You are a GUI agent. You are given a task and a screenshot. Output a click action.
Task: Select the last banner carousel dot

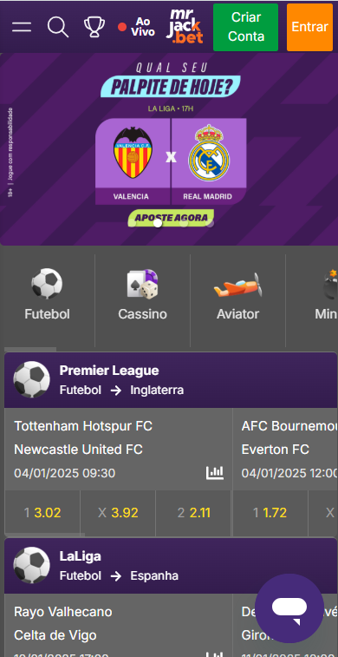coord(210,223)
